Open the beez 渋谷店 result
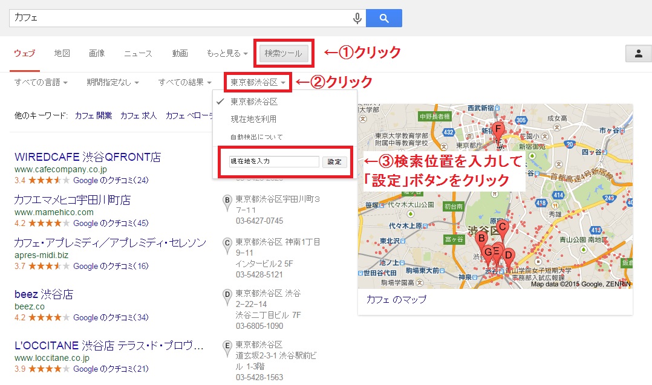Image resolution: width=652 pixels, height=385 pixels. click(x=44, y=294)
